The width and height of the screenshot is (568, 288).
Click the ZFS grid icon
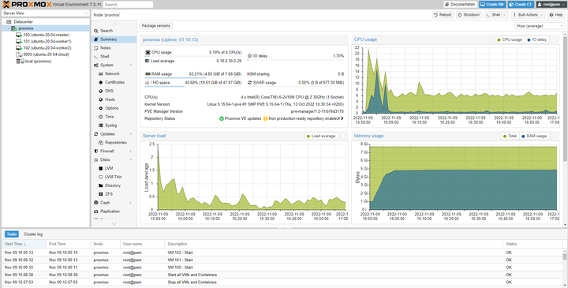pos(101,194)
